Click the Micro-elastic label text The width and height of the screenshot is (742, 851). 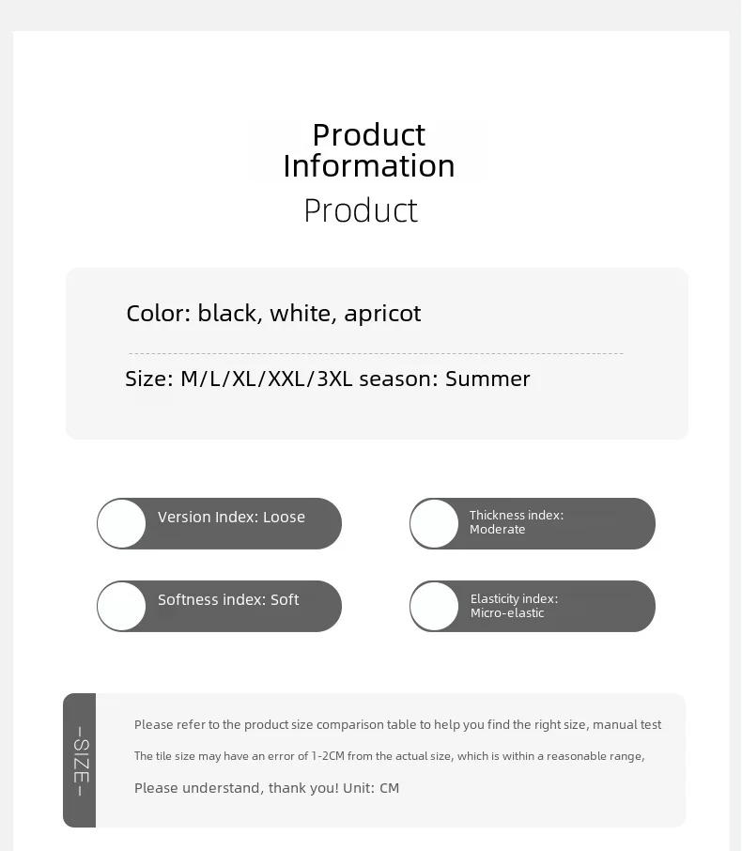point(507,613)
